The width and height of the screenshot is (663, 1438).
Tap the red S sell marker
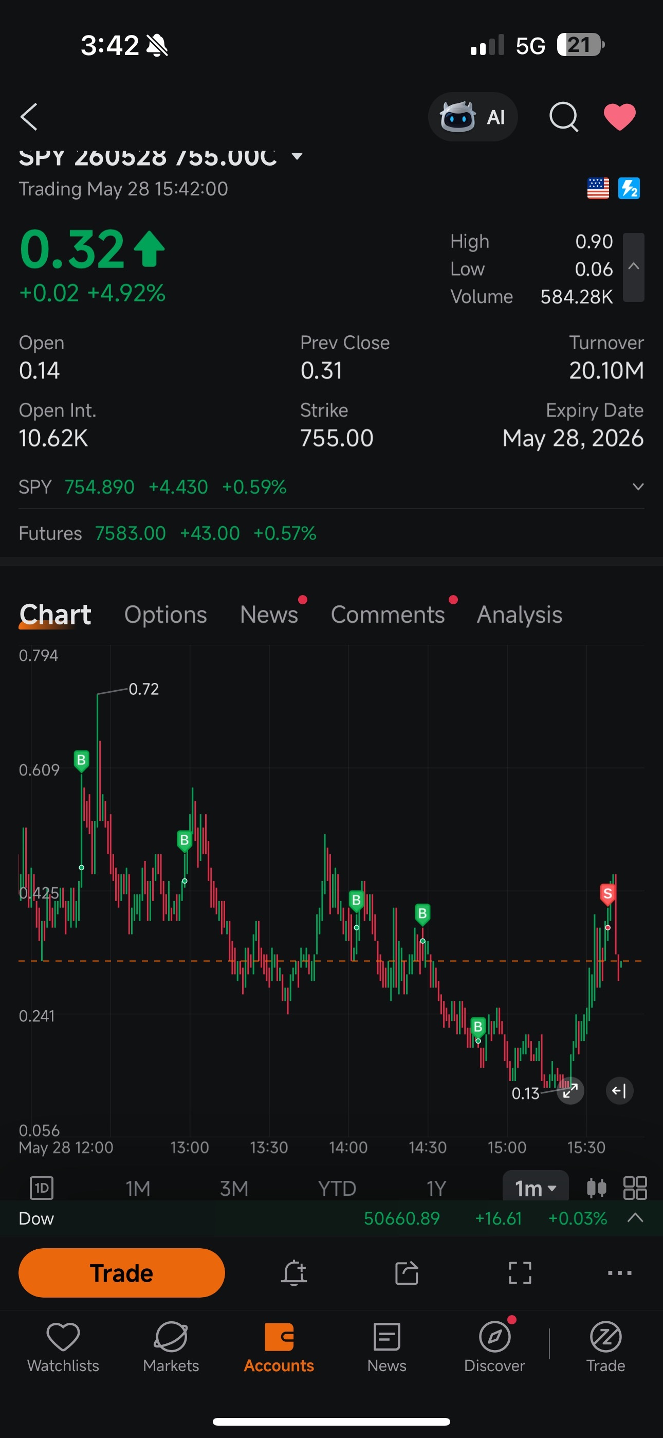click(607, 894)
